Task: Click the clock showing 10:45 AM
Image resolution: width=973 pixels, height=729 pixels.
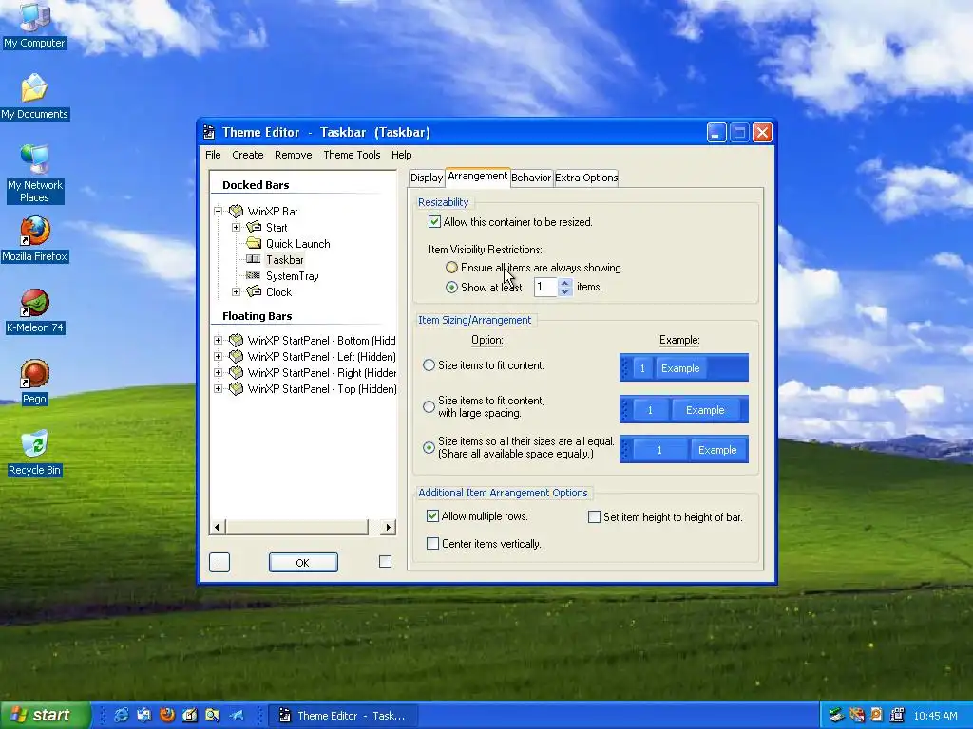Action: [935, 716]
